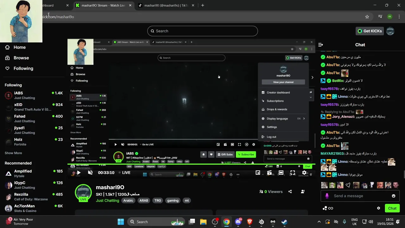Select the gaming tag
Screen dimensions: 405x228
173,200
